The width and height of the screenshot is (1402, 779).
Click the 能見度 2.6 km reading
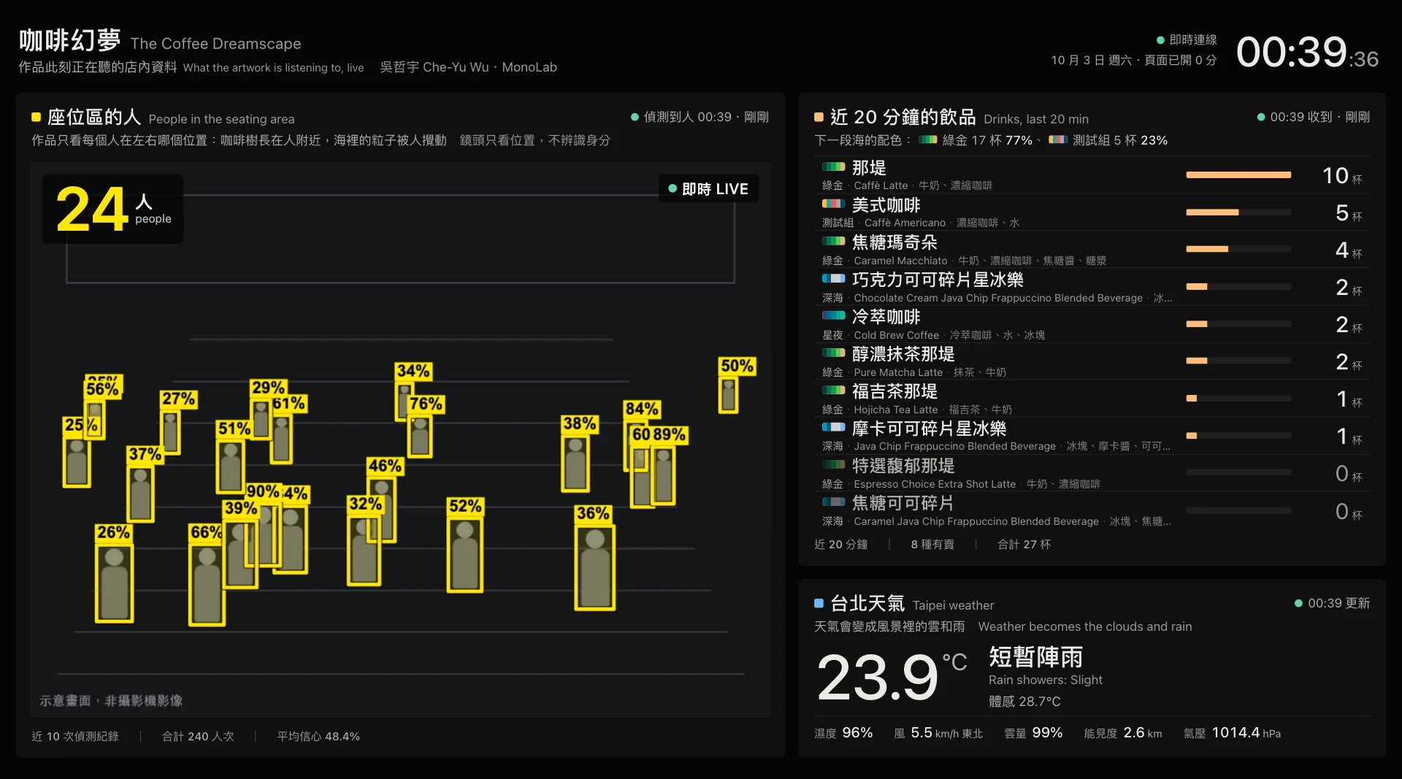point(1122,733)
